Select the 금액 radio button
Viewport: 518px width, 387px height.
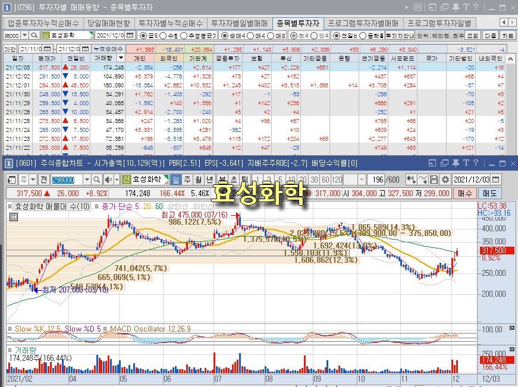[143, 35]
